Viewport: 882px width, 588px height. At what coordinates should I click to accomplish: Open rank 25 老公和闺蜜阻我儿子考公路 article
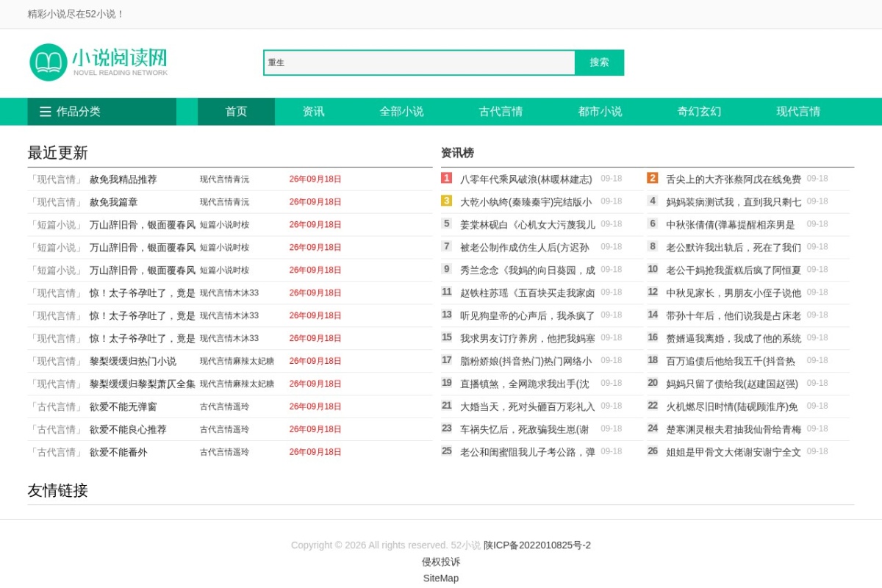point(528,453)
